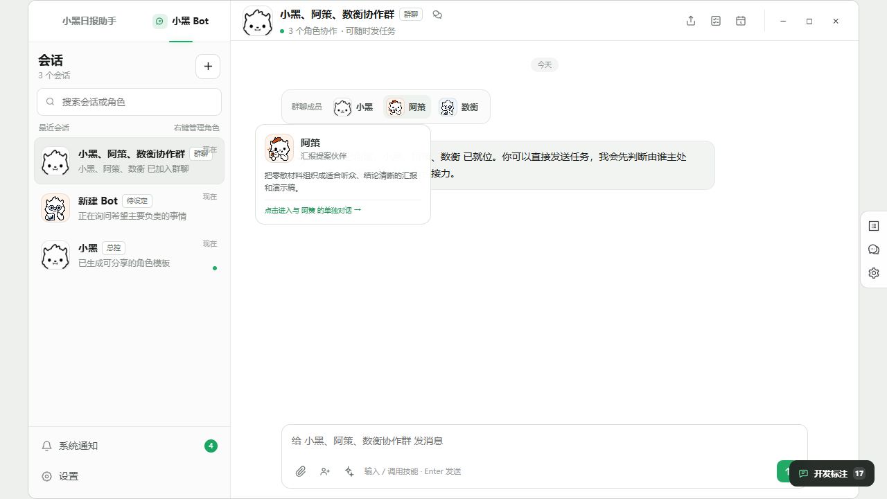The height and width of the screenshot is (499, 887).
Task: Click the 新建 Bot avatar thumbnail
Action: [x=55, y=208]
